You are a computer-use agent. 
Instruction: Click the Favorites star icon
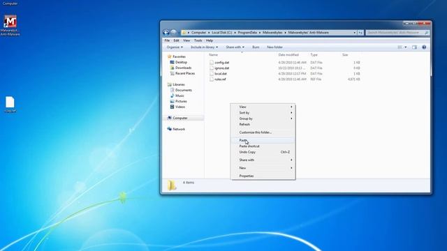tap(170, 56)
